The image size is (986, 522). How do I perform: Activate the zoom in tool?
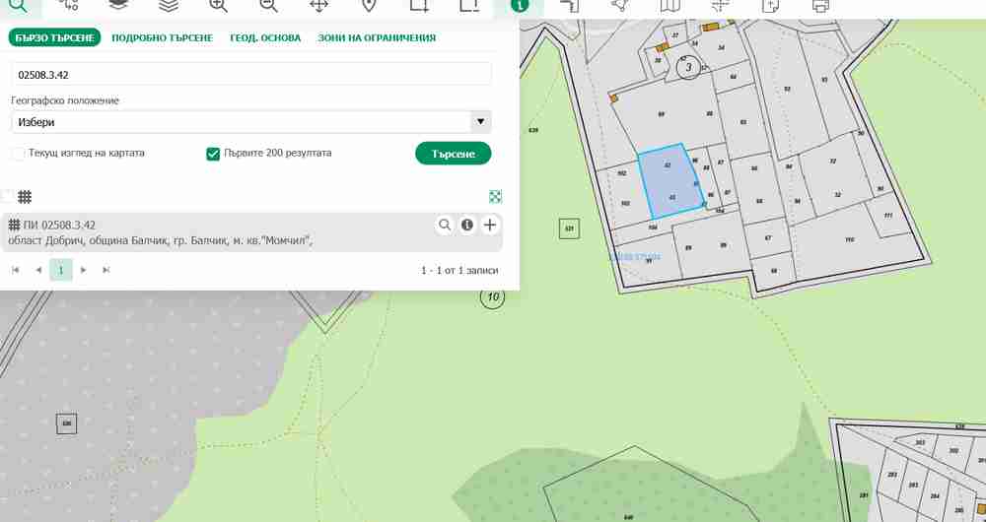coord(218,5)
